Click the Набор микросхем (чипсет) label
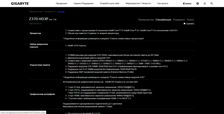The image size is (224, 114). click(x=39, y=46)
